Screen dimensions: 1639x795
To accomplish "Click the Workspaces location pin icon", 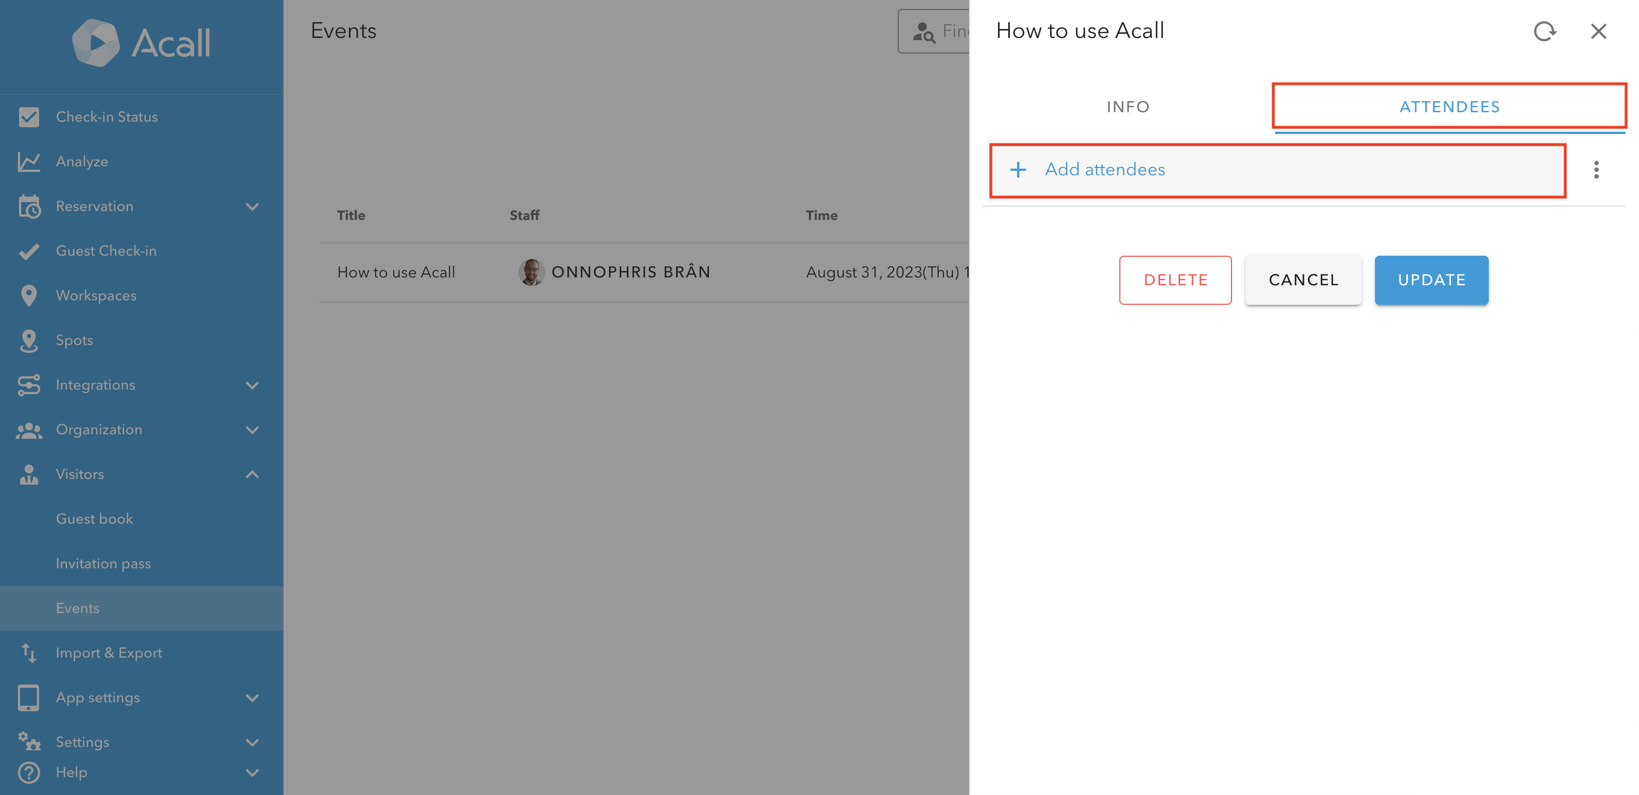I will click(28, 295).
